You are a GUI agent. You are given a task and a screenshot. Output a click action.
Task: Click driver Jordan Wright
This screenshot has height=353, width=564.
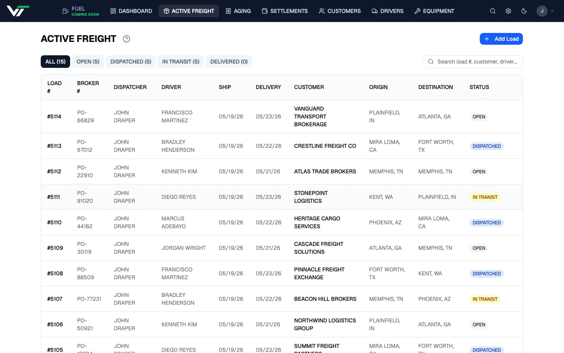[x=184, y=248]
